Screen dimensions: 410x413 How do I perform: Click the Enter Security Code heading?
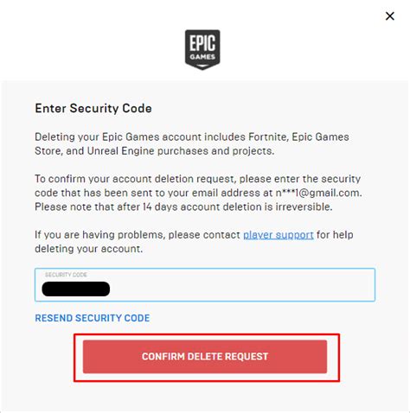point(93,109)
